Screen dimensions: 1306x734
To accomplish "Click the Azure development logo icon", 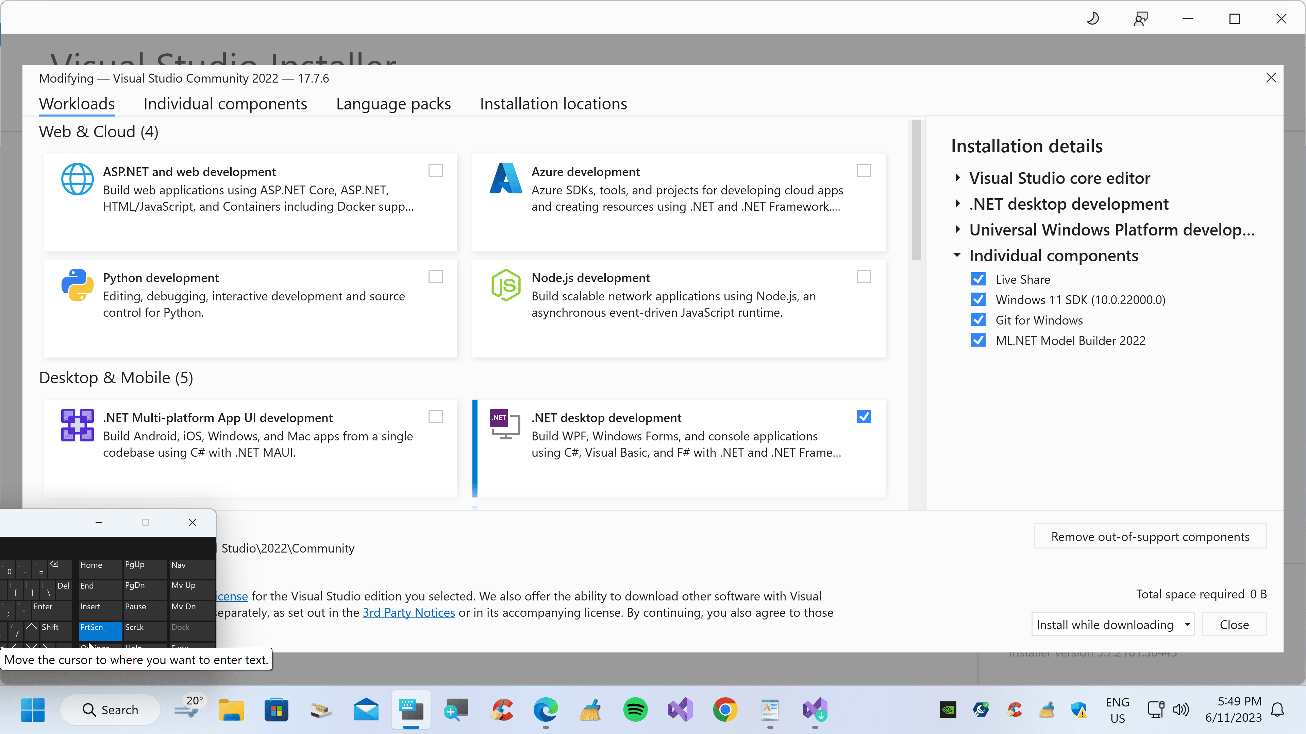I will point(505,178).
